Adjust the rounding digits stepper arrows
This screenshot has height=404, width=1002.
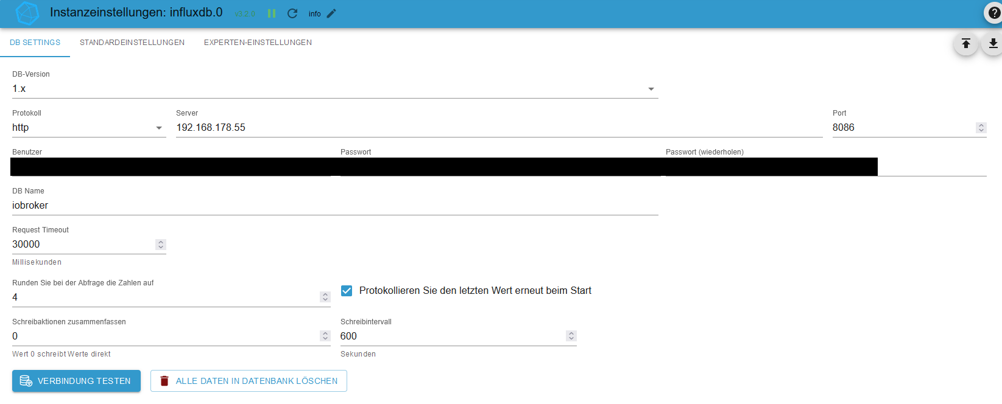coord(325,297)
